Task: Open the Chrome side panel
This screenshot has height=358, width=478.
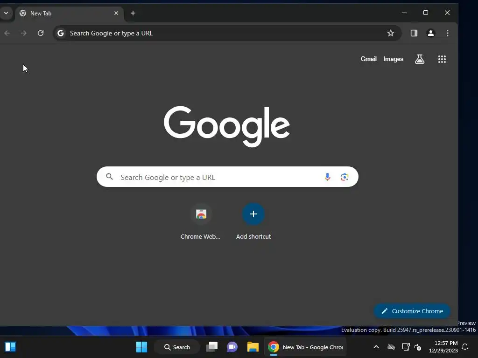Action: pos(414,33)
